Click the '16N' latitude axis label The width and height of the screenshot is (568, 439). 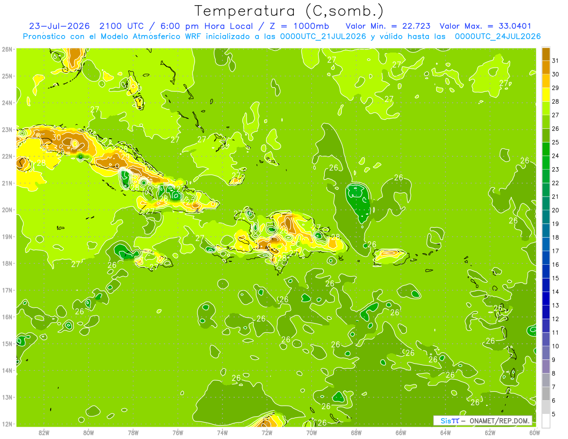coord(7,317)
